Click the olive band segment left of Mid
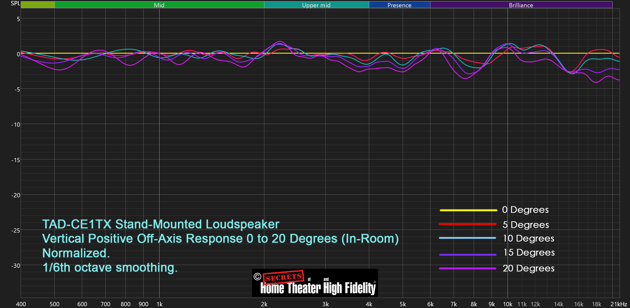Screen dimensions: 630x308 coord(38,5)
